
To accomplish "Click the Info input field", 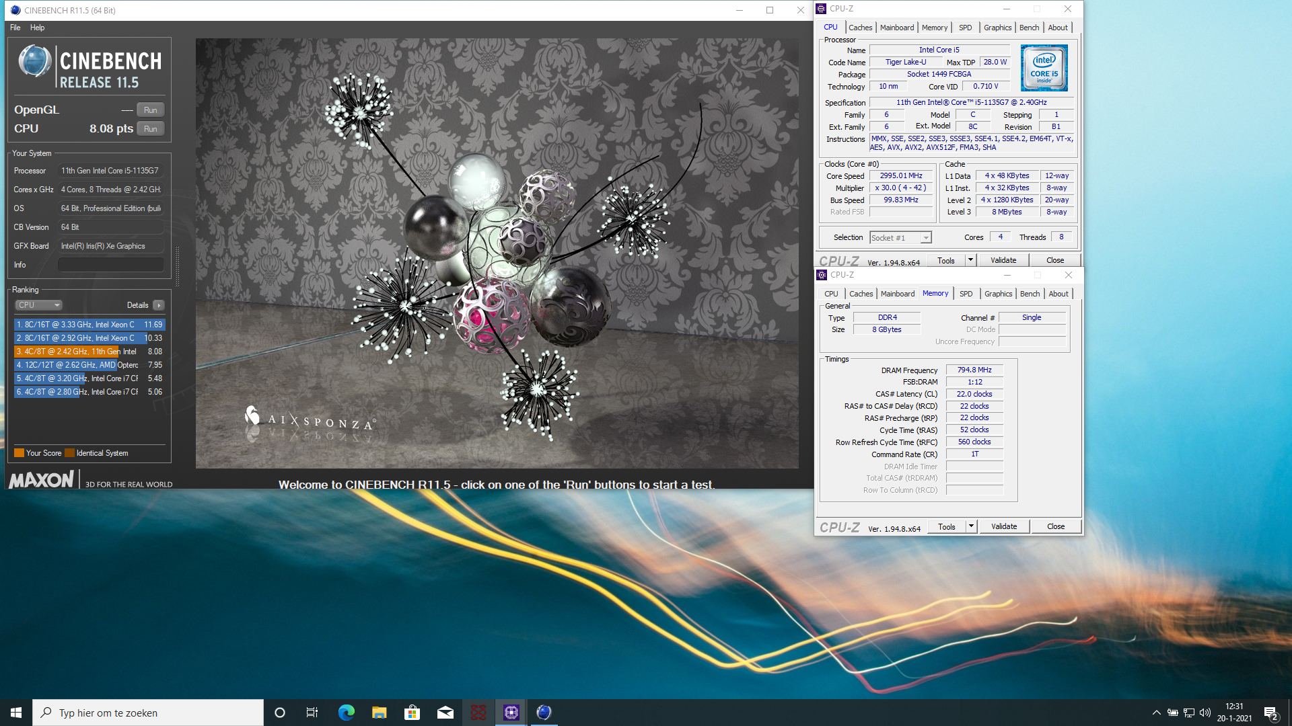I will [x=111, y=265].
